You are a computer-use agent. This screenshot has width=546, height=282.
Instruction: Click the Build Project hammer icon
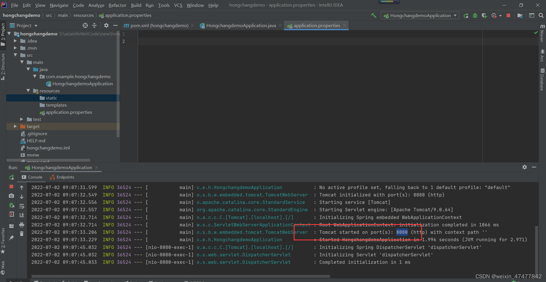click(x=374, y=15)
